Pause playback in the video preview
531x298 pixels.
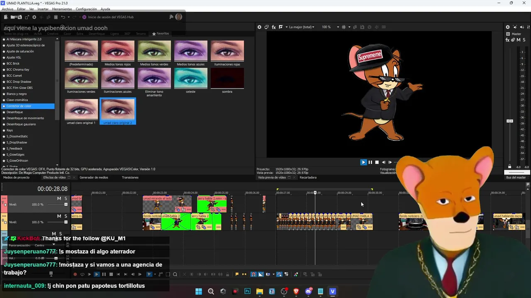coord(370,162)
